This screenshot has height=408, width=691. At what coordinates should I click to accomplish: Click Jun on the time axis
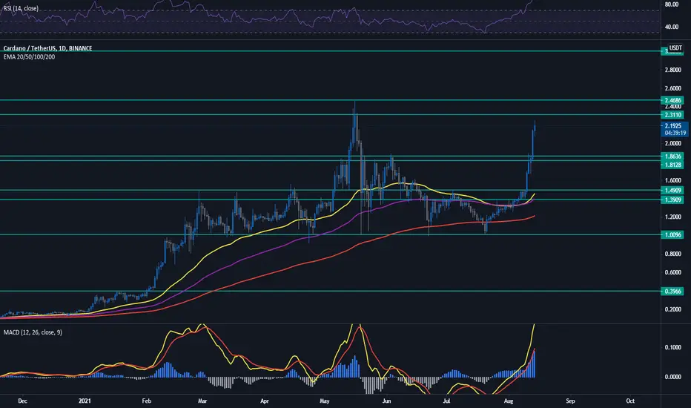click(386, 401)
